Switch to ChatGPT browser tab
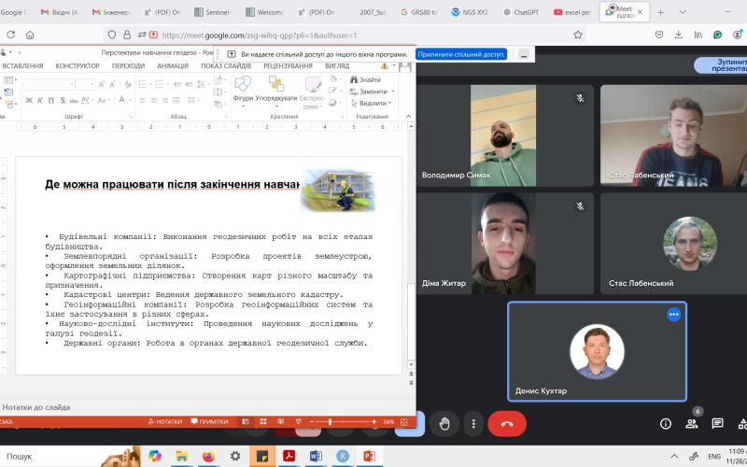Screen dimensions: 747x467 (x=521, y=12)
